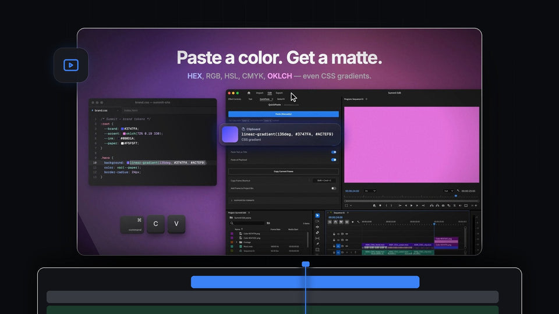Screen dimensions: 559x314
Task: Open the Sequence 01 timeline panel menu
Action: click(x=348, y=213)
